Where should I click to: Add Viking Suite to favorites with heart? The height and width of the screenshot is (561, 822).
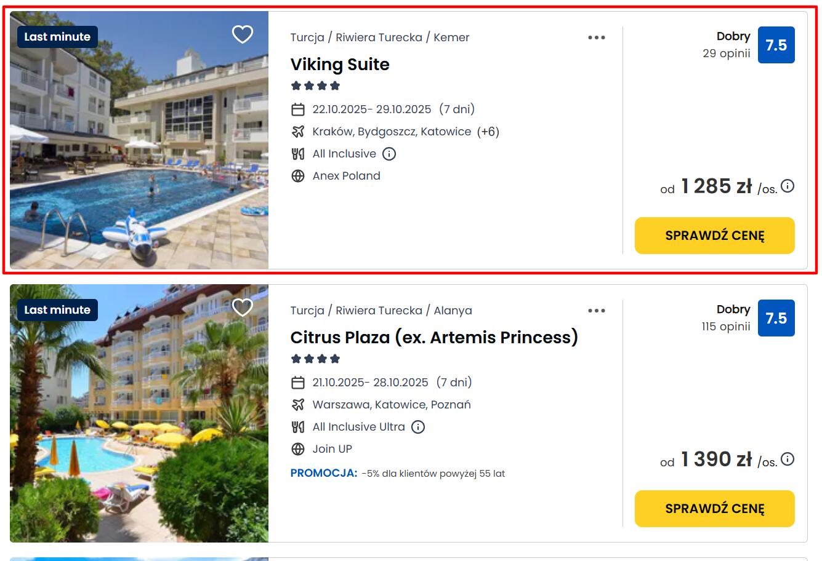tap(243, 34)
